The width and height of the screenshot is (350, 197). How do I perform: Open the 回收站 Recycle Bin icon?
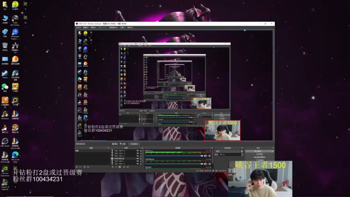5,47
